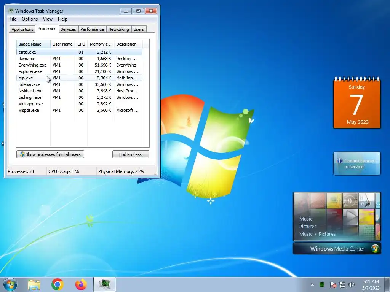
Task: Click the Windows Media Center logo bar
Action: (x=337, y=249)
